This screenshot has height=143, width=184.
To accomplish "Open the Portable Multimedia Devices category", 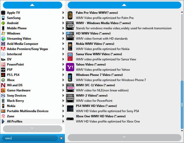I will (x=32, y=111).
